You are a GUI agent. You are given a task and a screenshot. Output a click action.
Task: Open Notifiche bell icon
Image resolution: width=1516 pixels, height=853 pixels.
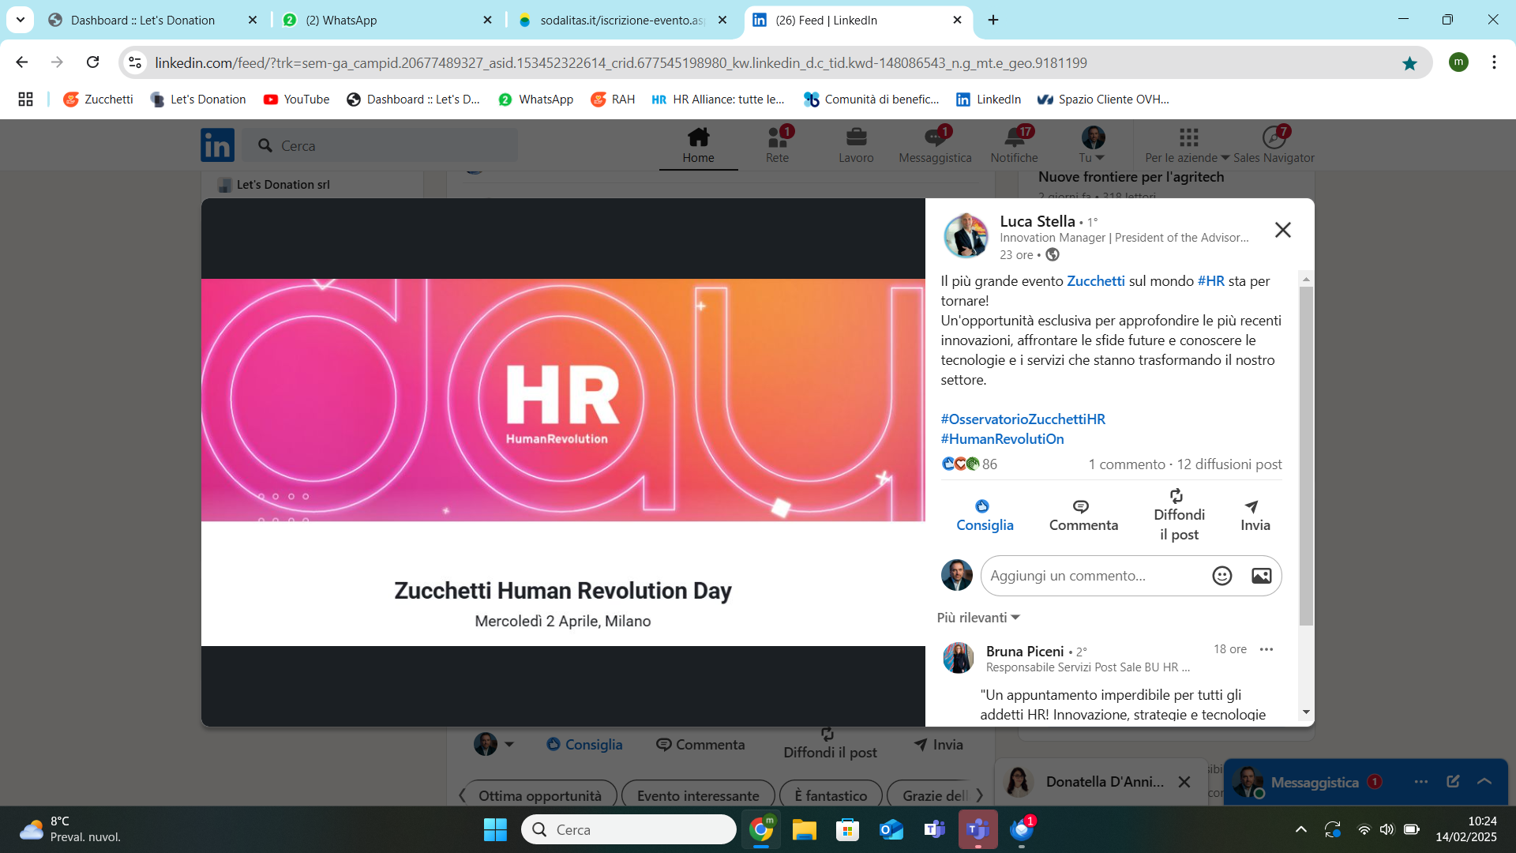coord(1015,138)
